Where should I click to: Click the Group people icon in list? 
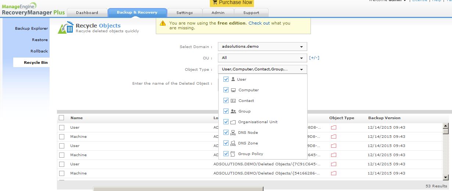(233, 111)
